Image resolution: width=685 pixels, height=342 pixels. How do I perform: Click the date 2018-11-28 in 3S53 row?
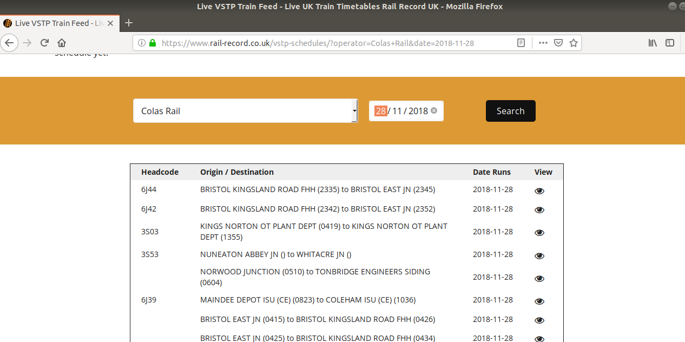pos(493,254)
